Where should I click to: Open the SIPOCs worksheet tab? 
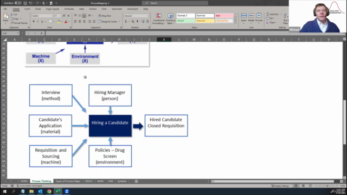(x=89, y=181)
